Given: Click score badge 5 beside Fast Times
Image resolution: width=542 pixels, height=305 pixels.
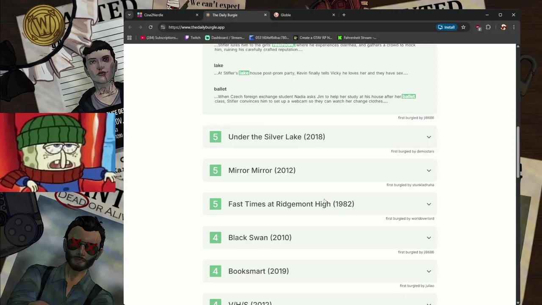Looking at the screenshot, I should pos(215,204).
